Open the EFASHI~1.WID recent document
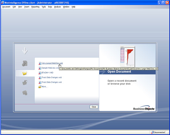This screenshot has width=170, height=135. point(48,73)
